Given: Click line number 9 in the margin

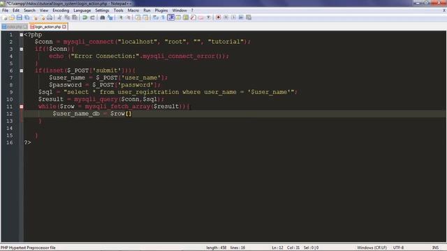Looking at the screenshot, I should [11, 92].
